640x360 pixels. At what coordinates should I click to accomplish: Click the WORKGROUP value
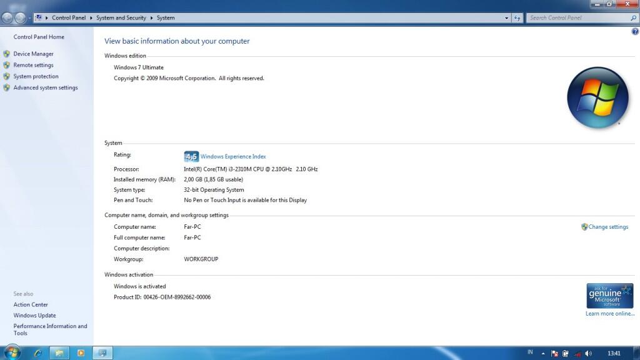[x=201, y=259]
